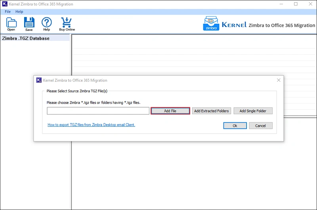Image resolution: width=317 pixels, height=210 pixels.
Task: Click the Add Single Folder button
Action: pyautogui.click(x=253, y=111)
